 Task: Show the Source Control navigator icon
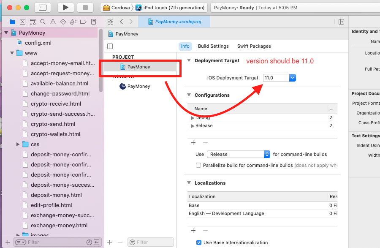coord(22,22)
